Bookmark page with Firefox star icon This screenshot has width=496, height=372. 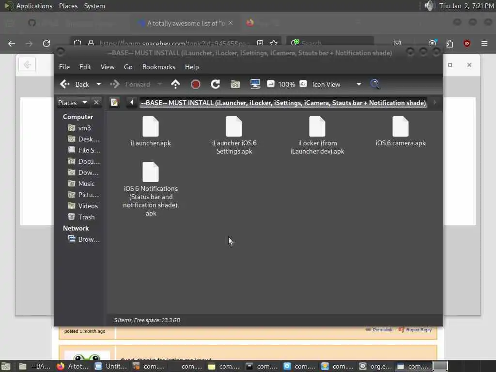click(x=274, y=43)
